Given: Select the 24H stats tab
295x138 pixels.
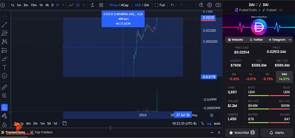Looking at the screenshot, I should [284, 77].
